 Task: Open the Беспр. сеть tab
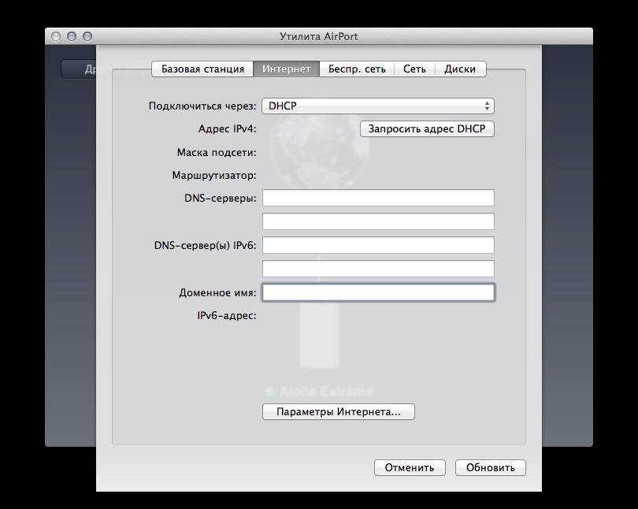pyautogui.click(x=357, y=69)
